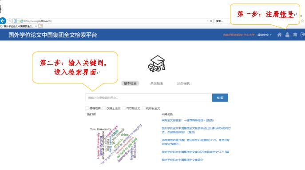Viewport: 305px width, 170px height.
Task: Click the address bar stop X icon
Action: coord(211,21)
